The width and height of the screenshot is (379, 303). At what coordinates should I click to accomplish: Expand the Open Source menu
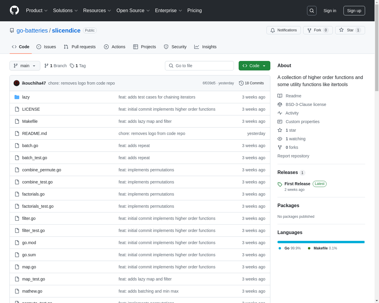tap(133, 11)
